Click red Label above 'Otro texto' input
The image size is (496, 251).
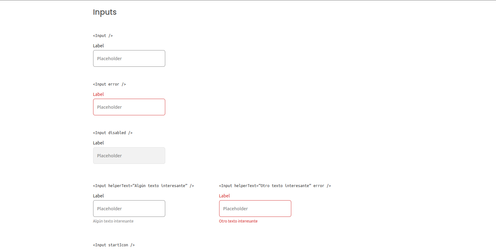click(x=224, y=196)
